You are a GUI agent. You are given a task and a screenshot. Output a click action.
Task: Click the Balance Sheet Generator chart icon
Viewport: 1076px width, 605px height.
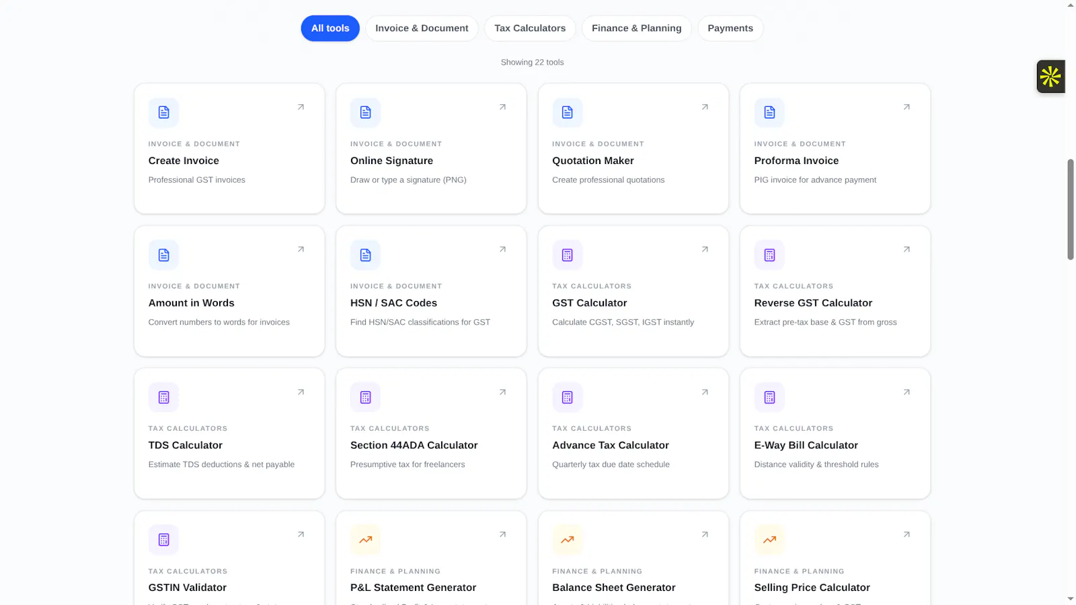click(568, 540)
